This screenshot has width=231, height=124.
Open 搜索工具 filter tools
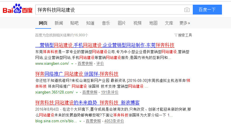coord(183,35)
